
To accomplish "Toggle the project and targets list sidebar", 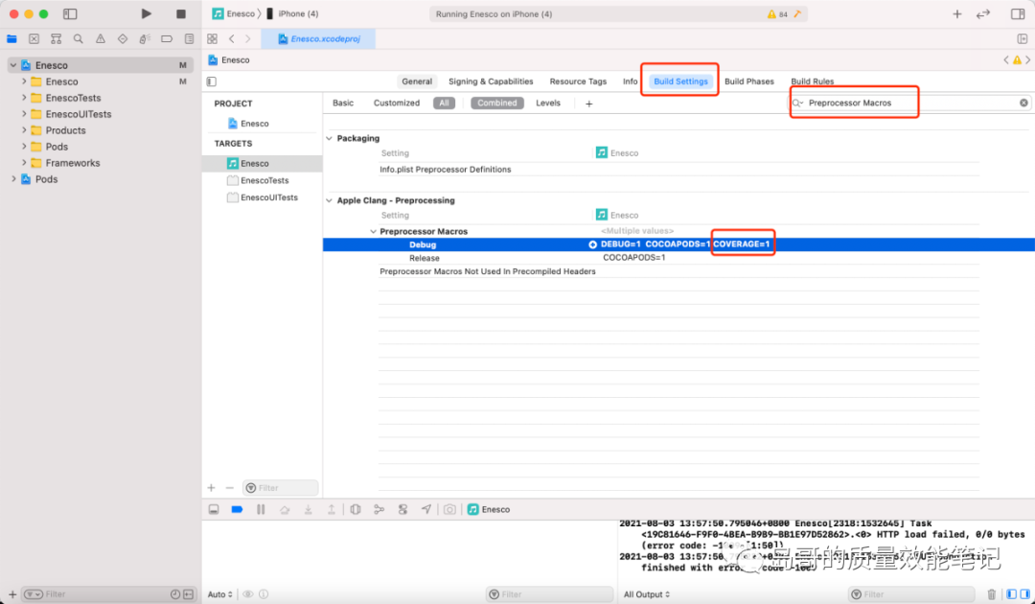I will (211, 81).
